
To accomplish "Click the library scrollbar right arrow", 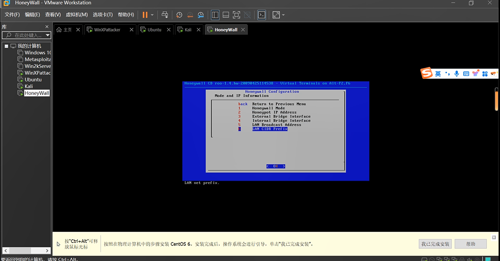I will [47, 251].
